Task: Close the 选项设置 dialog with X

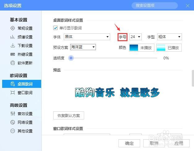Action: pos(188,6)
